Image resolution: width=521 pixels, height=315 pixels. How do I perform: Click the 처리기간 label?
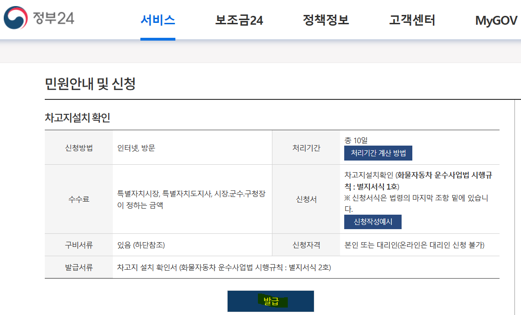click(x=307, y=147)
